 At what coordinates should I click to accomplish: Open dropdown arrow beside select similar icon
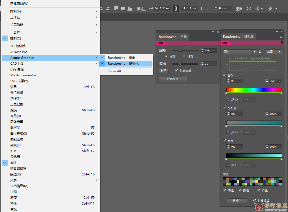pos(262,8)
